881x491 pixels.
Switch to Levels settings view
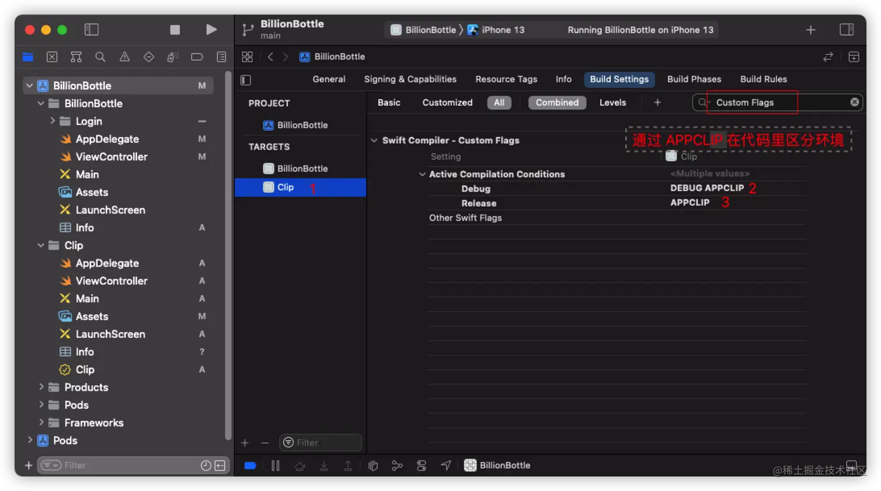point(612,103)
